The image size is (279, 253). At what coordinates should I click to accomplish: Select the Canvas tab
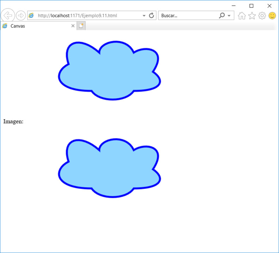(x=38, y=26)
